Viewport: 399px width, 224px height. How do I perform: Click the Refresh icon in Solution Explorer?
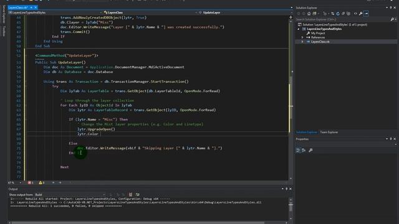(x=338, y=14)
